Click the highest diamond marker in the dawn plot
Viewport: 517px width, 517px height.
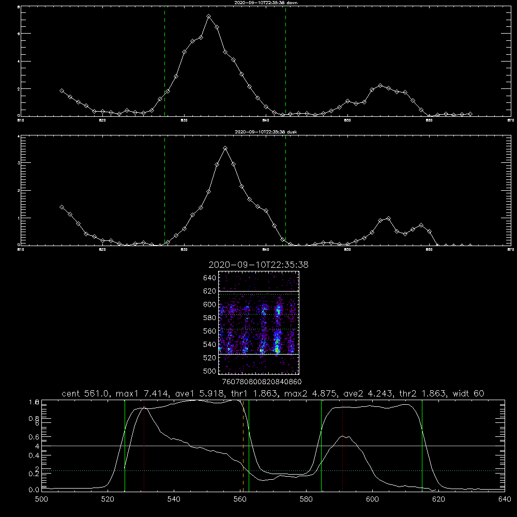208,16
